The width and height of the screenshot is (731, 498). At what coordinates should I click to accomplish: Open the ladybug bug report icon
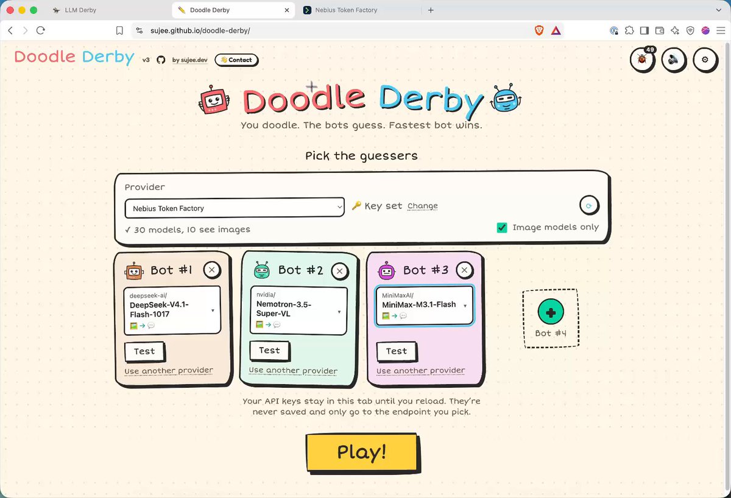click(x=642, y=60)
